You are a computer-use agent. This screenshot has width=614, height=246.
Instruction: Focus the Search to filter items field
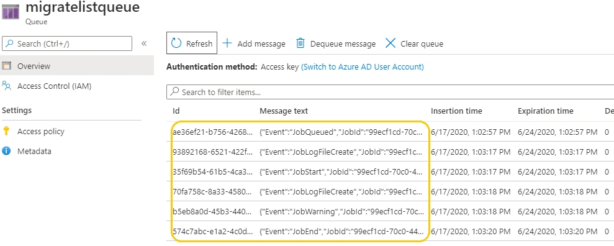click(x=390, y=92)
